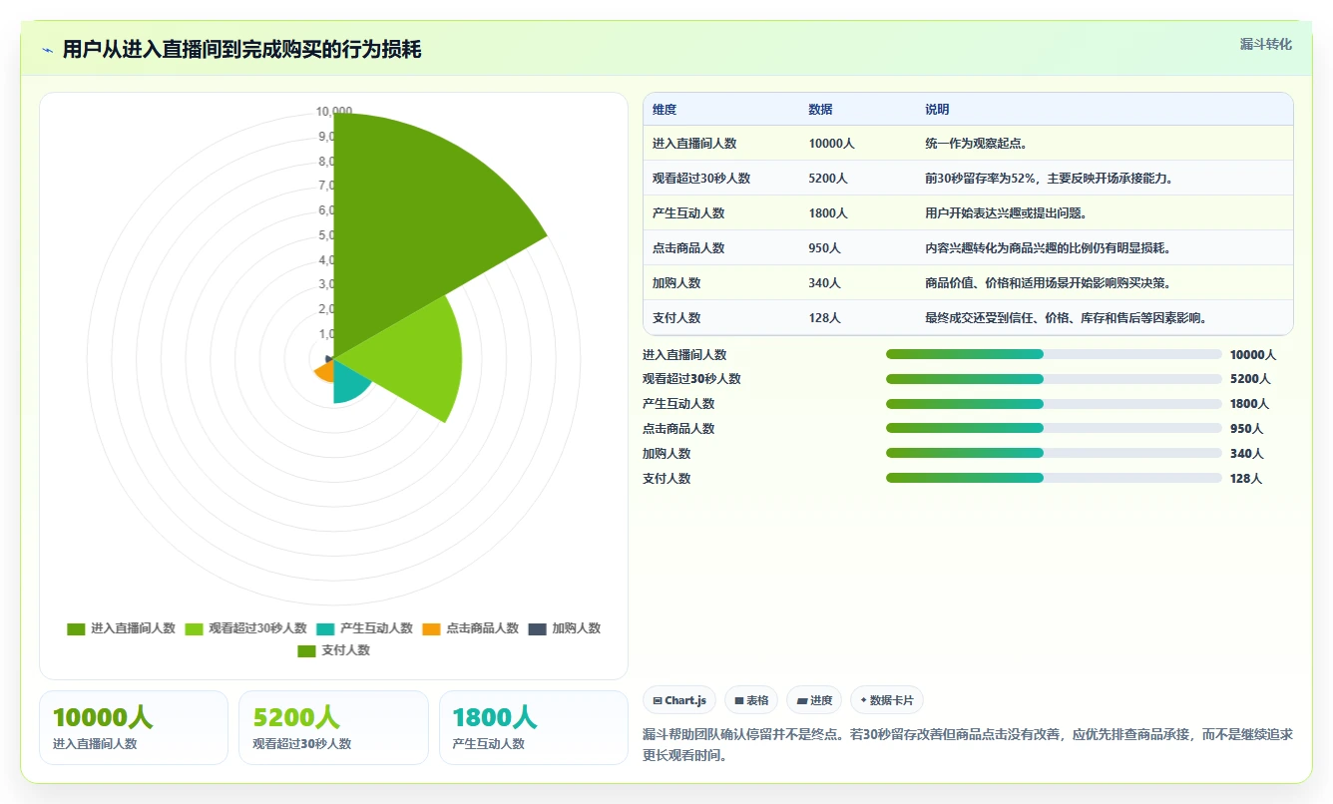
Task: Click the 前30秒留存率为52% description cell
Action: [1049, 179]
